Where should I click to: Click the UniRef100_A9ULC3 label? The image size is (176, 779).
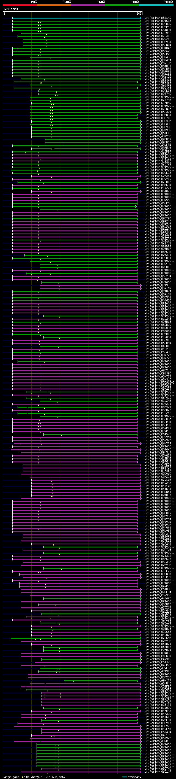coord(158,173)
